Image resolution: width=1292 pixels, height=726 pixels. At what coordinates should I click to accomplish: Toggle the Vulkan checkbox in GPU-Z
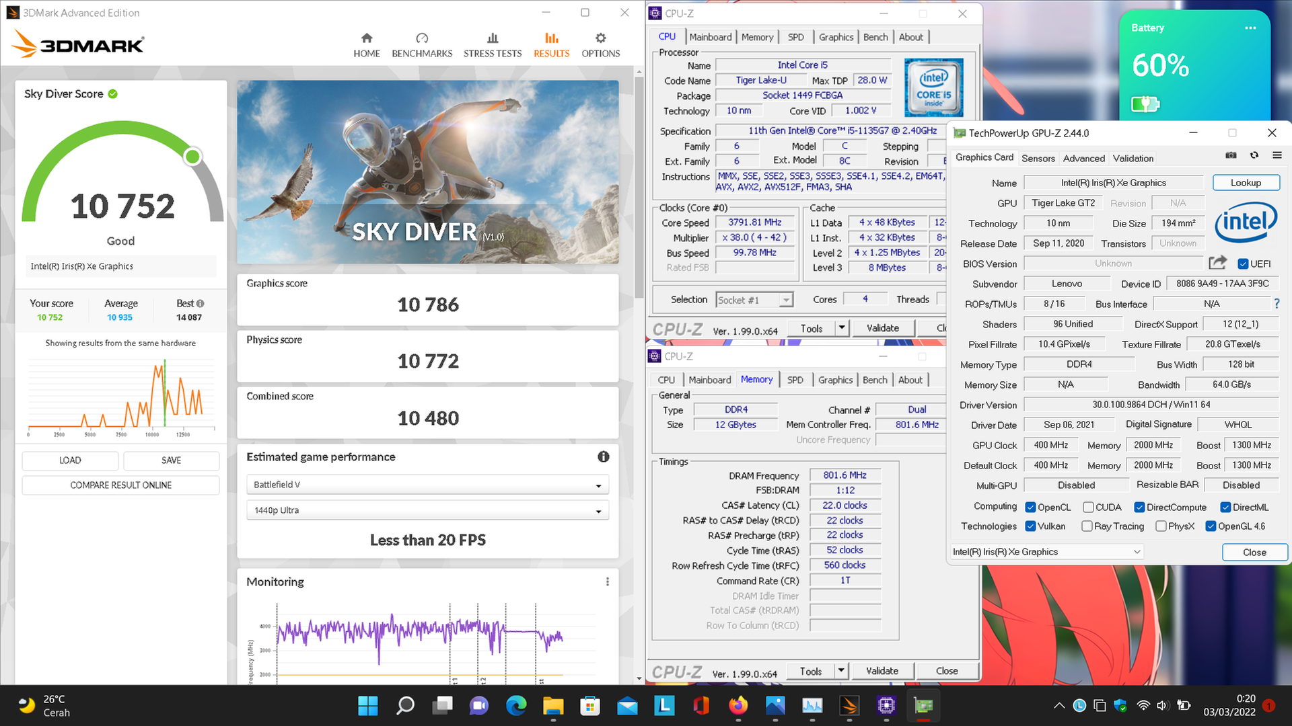[x=1030, y=526]
